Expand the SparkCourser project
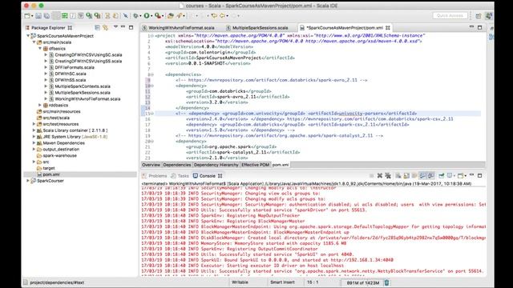Viewport: 513px width, 288px height. pyautogui.click(x=28, y=181)
